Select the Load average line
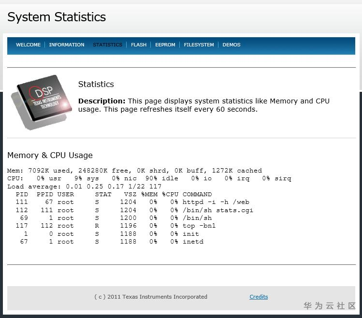This screenshot has height=318, width=362. (84, 187)
